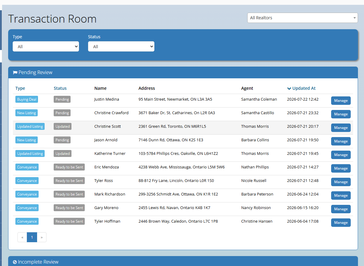Image resolution: width=364 pixels, height=266 pixels.
Task: Manage Katherine Turner's transaction
Action: coord(341,155)
